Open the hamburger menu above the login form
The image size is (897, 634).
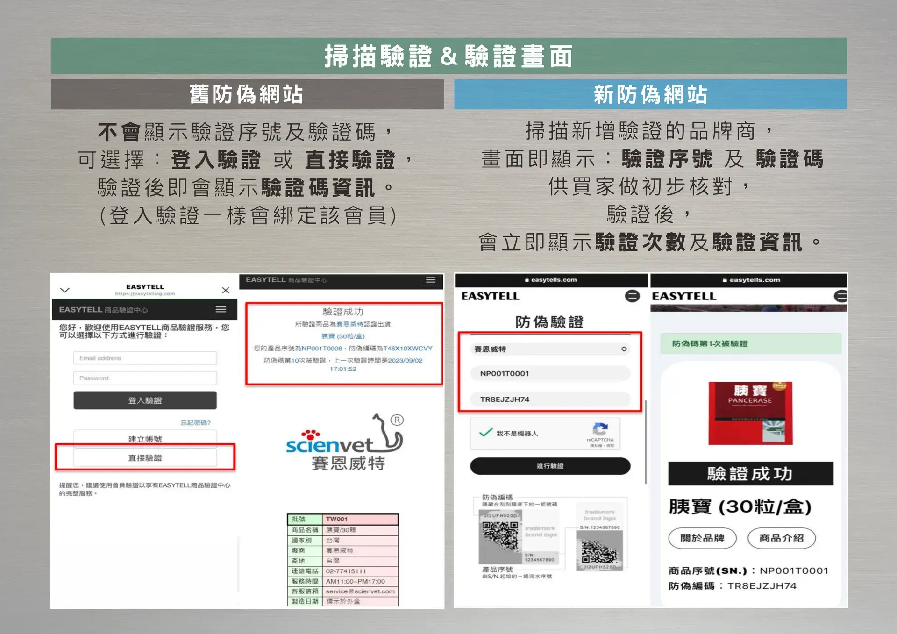(x=221, y=309)
